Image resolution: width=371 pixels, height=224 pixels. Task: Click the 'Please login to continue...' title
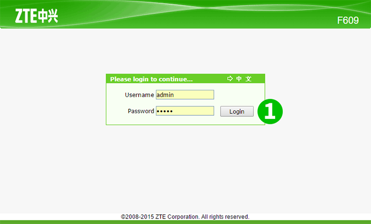click(151, 79)
